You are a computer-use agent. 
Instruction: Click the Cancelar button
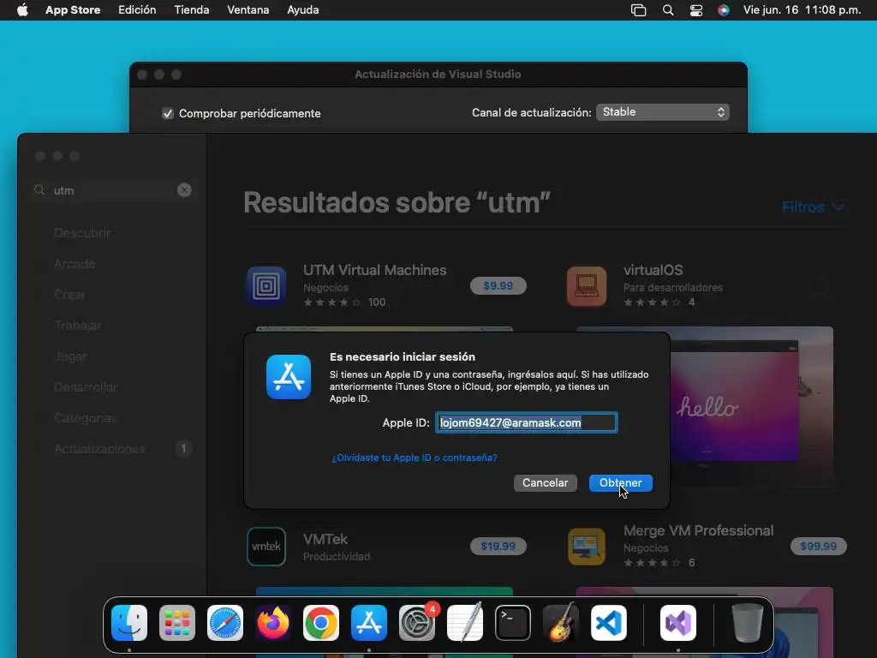click(546, 483)
